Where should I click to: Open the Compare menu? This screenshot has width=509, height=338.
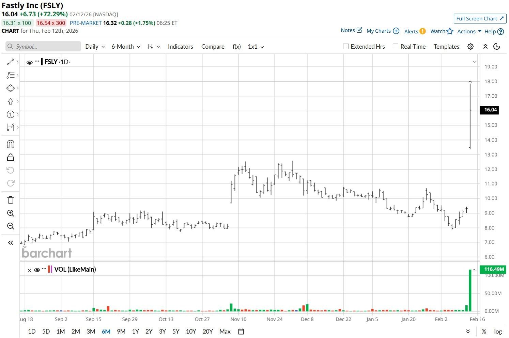point(213,47)
